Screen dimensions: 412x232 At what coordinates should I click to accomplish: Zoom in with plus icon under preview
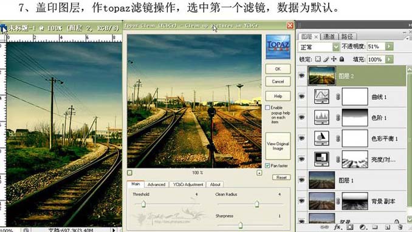click(259, 173)
